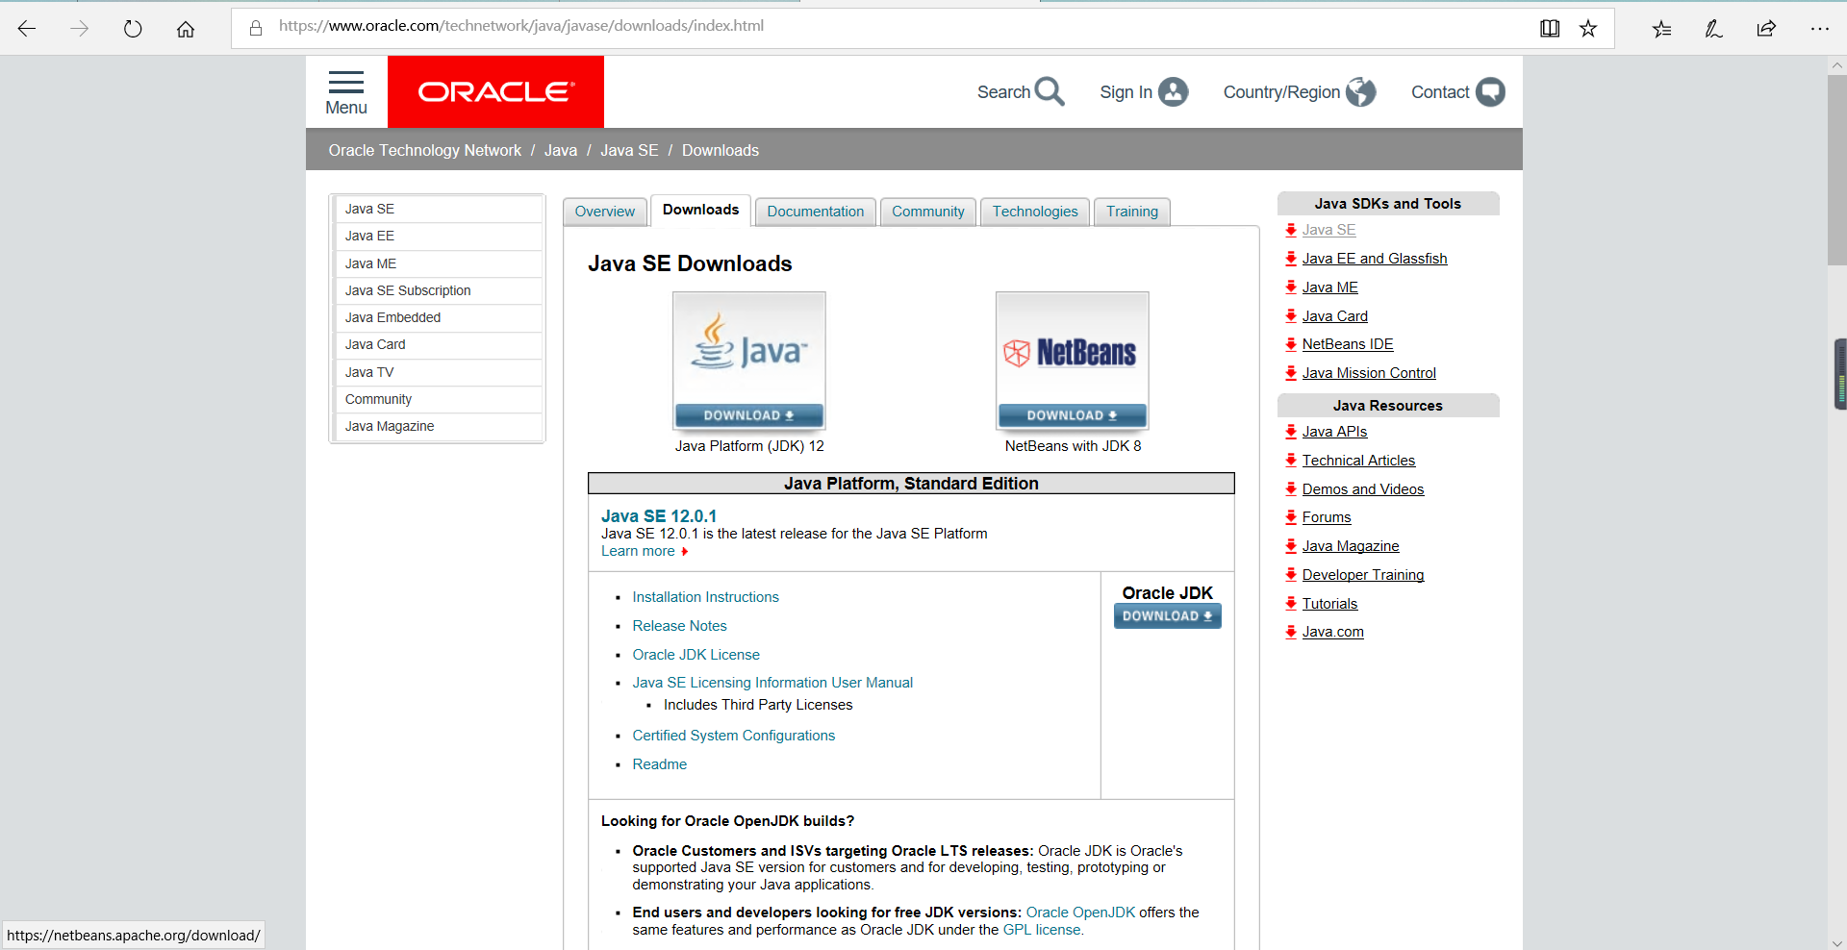This screenshot has width=1847, height=950.
Task: Add this page to favorites
Action: (1588, 29)
